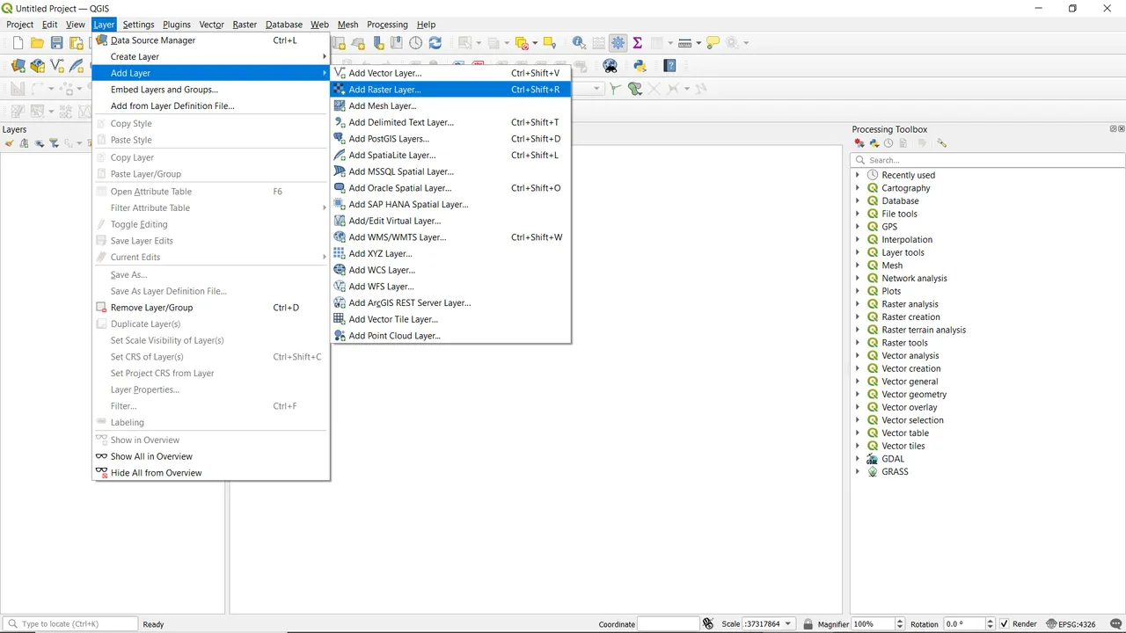Click the New Project toolbar icon
The image size is (1126, 633).
[x=18, y=42]
